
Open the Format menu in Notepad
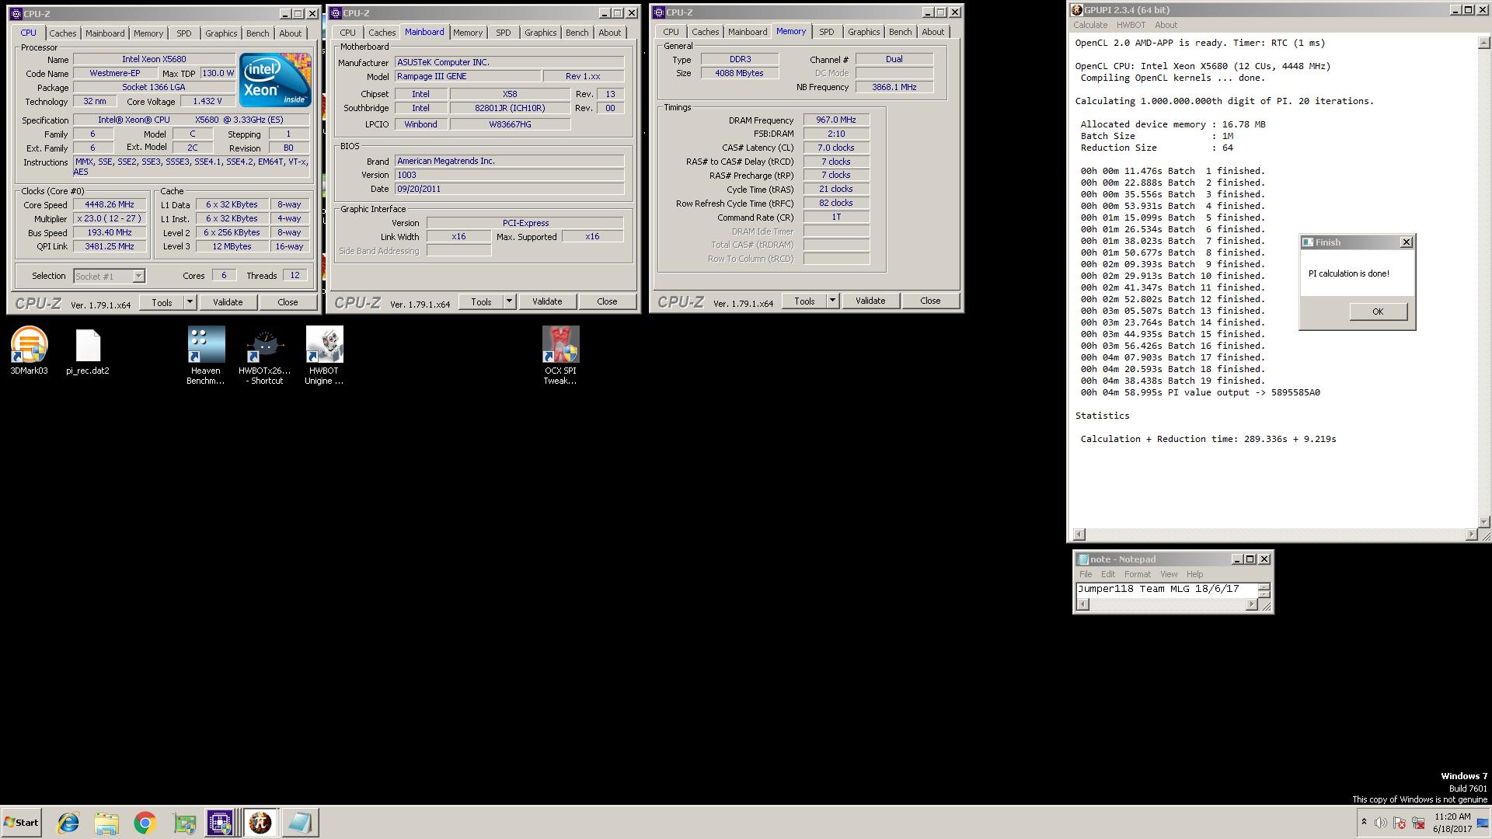click(1138, 574)
